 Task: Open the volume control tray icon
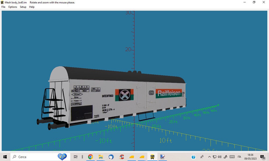click(x=220, y=157)
